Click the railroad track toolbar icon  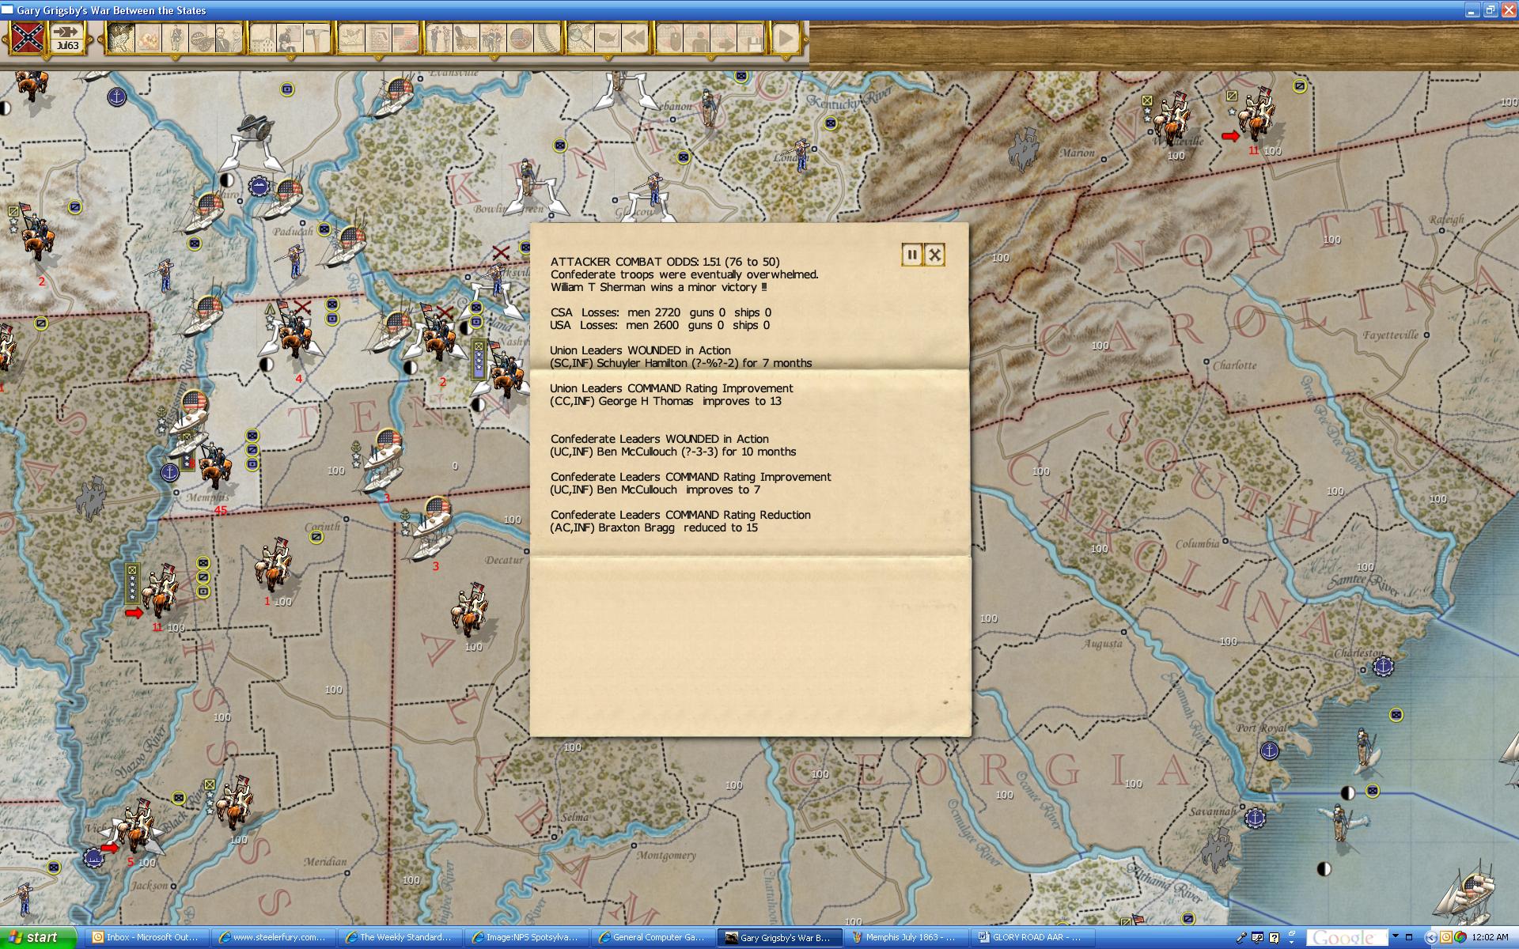tap(547, 38)
